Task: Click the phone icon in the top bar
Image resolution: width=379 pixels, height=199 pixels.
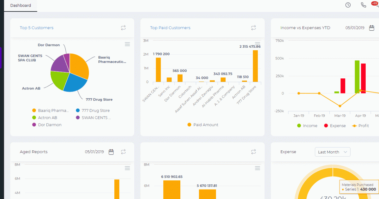Action: (x=364, y=5)
